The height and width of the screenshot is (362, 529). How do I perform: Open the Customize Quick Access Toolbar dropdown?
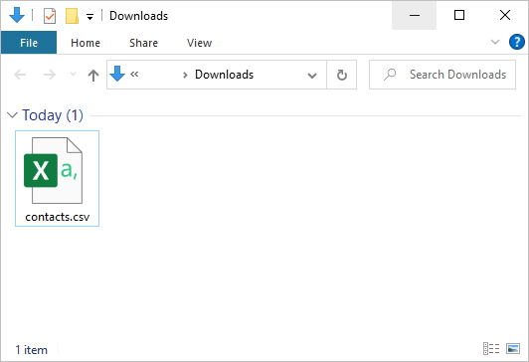pyautogui.click(x=89, y=16)
